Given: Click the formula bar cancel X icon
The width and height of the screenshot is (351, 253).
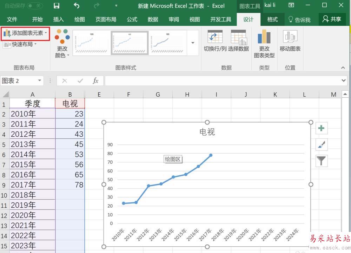Looking at the screenshot, I should point(65,81).
